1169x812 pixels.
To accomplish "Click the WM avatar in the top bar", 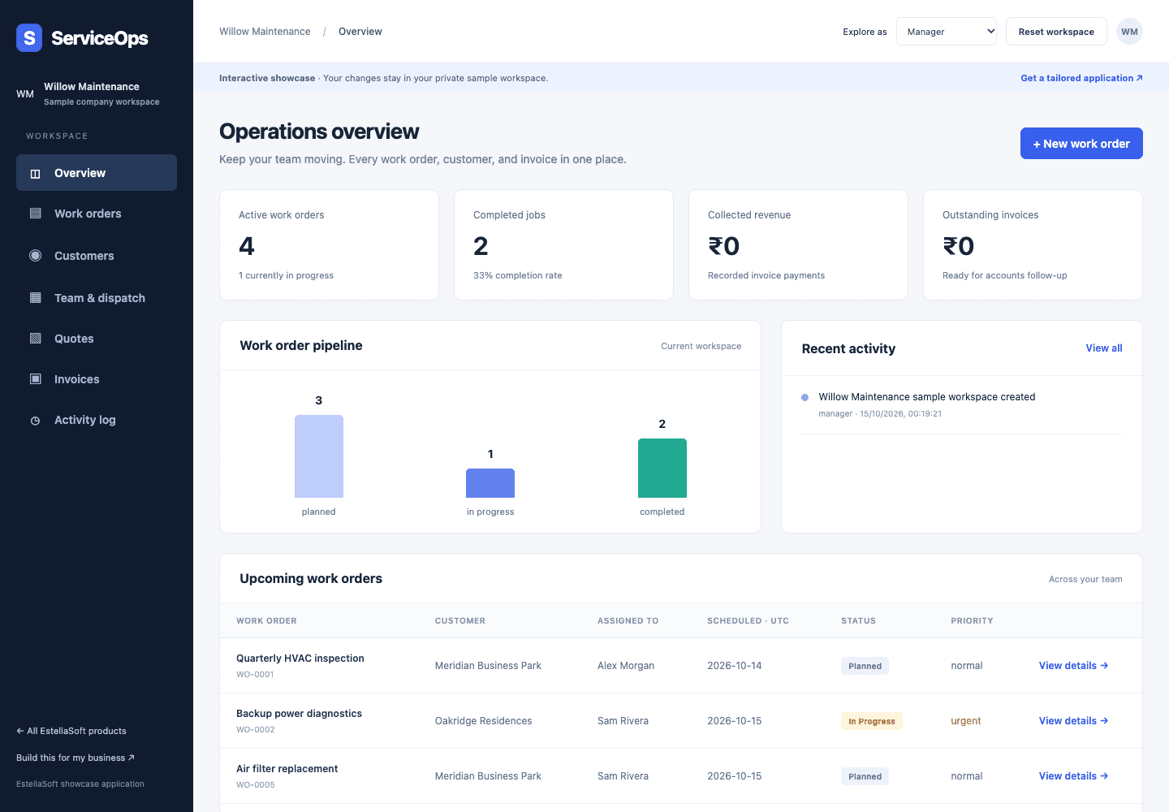I will click(x=1129, y=32).
